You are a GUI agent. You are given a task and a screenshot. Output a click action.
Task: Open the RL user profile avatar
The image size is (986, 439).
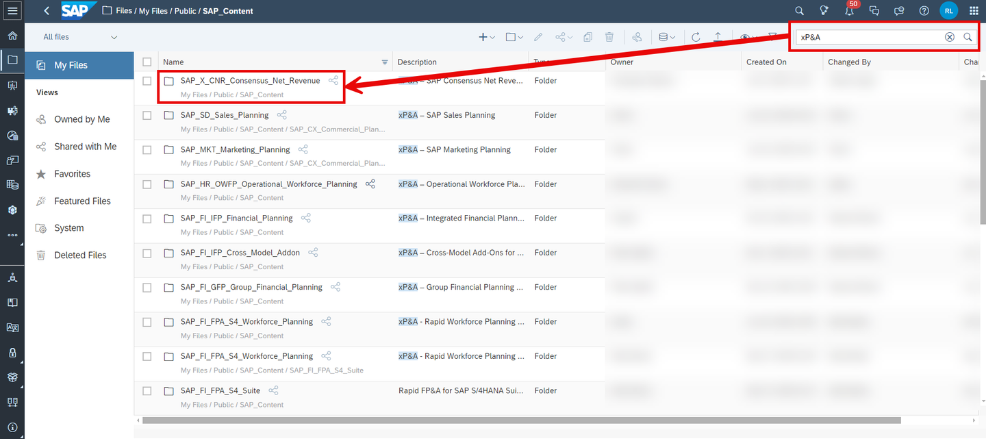point(949,11)
